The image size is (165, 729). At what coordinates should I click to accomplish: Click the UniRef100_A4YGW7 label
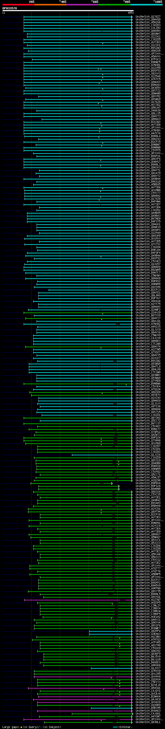148,717
